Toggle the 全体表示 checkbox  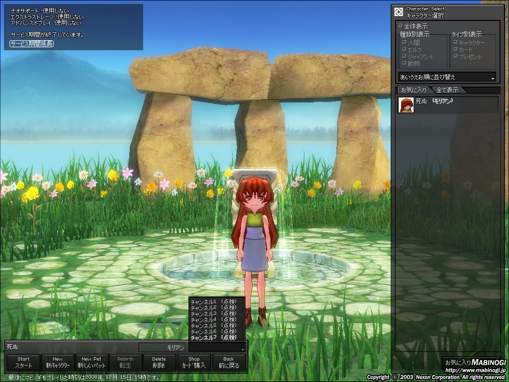[x=400, y=26]
